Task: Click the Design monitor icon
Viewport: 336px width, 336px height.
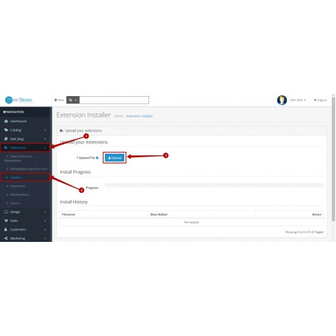Action: [x=6, y=212]
